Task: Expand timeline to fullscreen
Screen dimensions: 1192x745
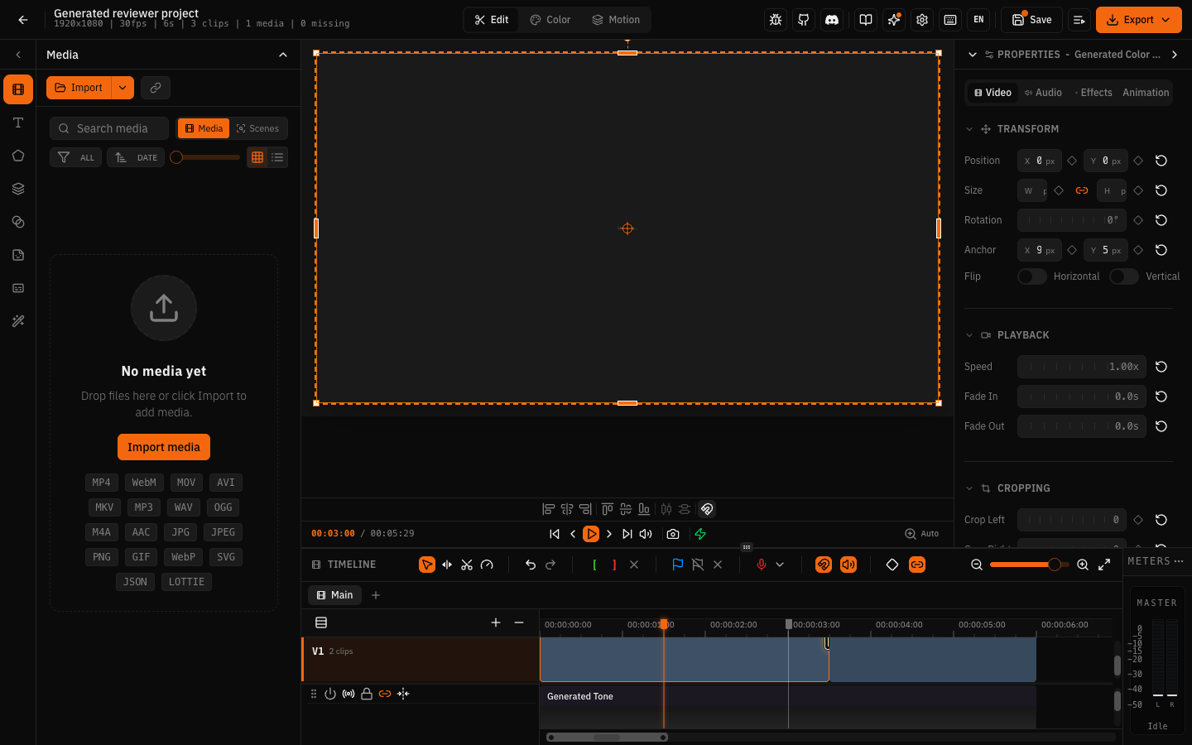Action: (x=1104, y=565)
